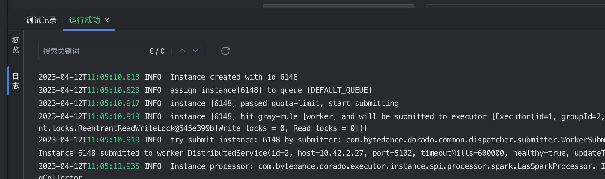
Task: Jump to previous search match arrow
Action: pyautogui.click(x=182, y=51)
